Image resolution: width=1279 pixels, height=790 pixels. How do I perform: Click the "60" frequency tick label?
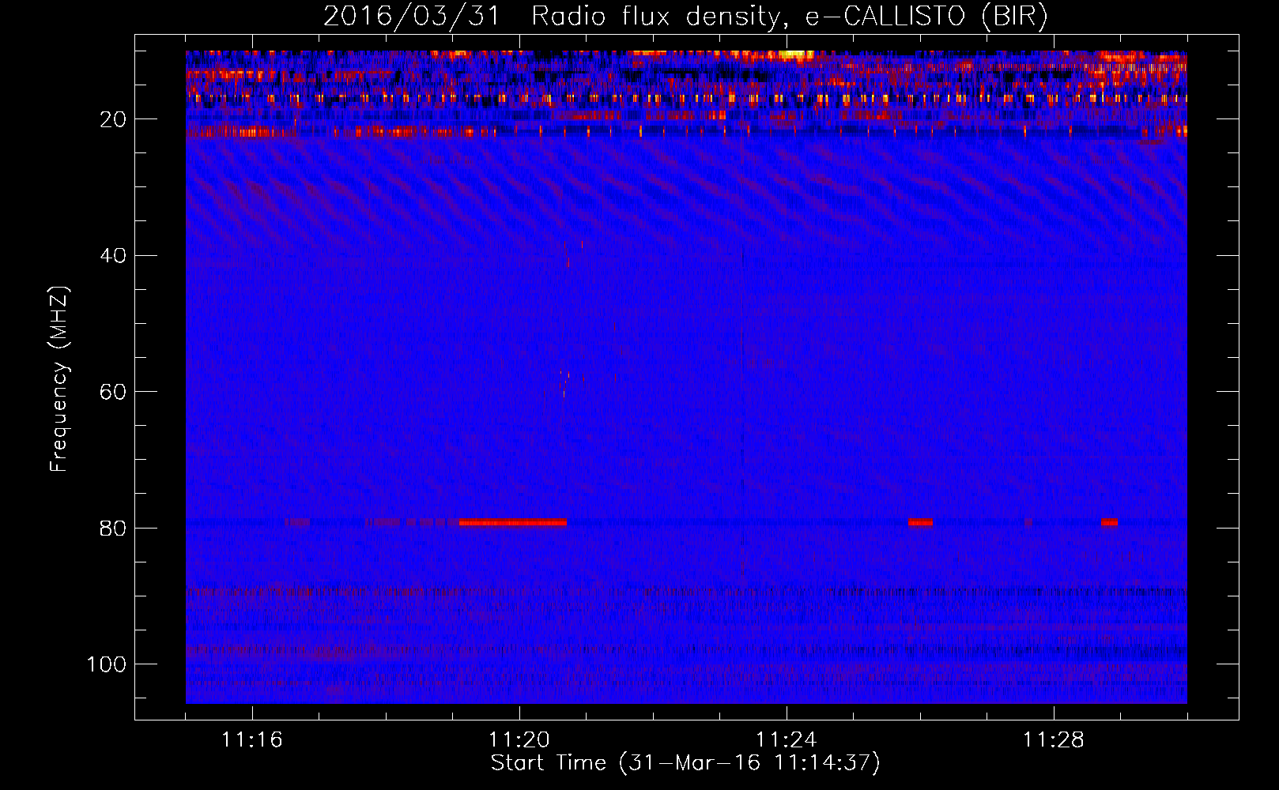click(114, 392)
